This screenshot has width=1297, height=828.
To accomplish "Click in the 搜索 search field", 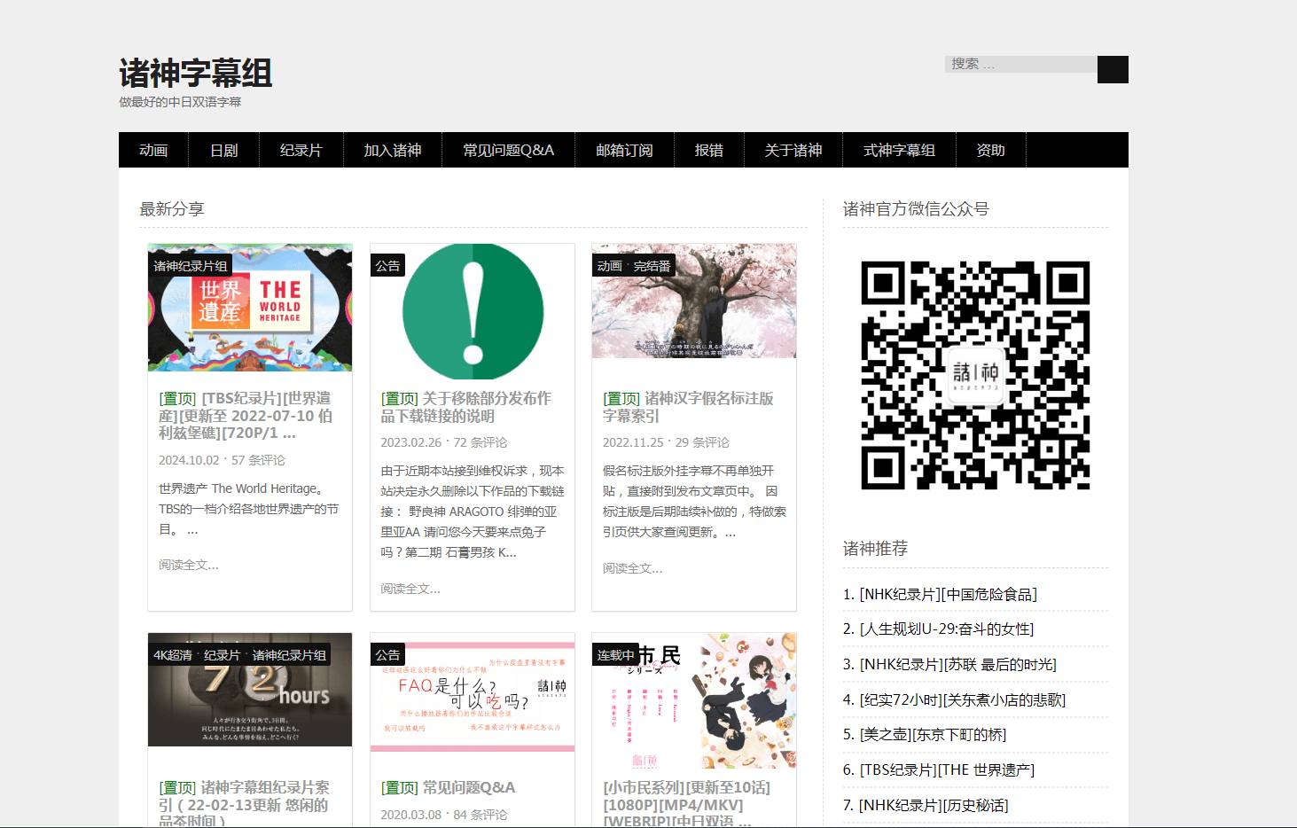I will point(1020,65).
